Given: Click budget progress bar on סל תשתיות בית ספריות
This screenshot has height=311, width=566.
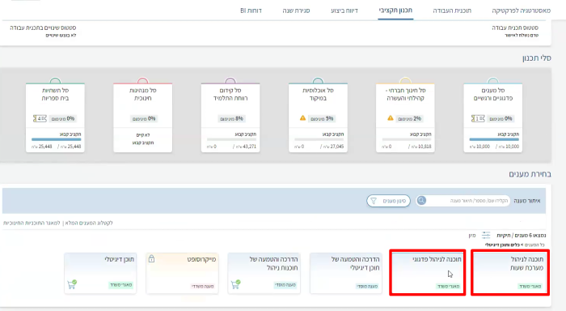Looking at the screenshot, I should pyautogui.click(x=57, y=139).
